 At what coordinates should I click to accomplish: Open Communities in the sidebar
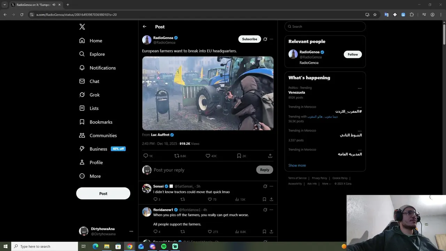click(x=98, y=135)
